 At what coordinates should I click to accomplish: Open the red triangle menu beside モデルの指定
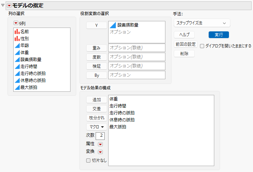[x=9, y=6]
